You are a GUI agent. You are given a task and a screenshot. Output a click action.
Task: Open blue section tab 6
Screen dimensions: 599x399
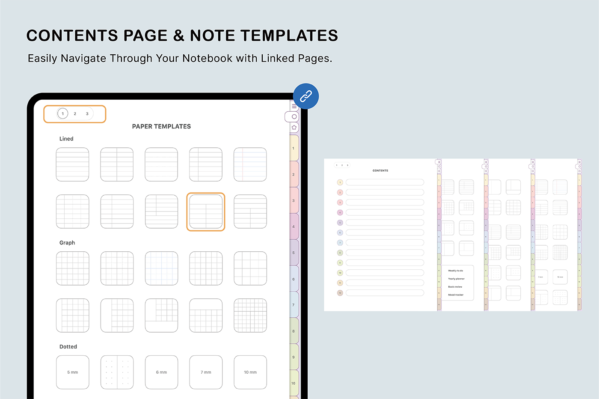pos(294,279)
